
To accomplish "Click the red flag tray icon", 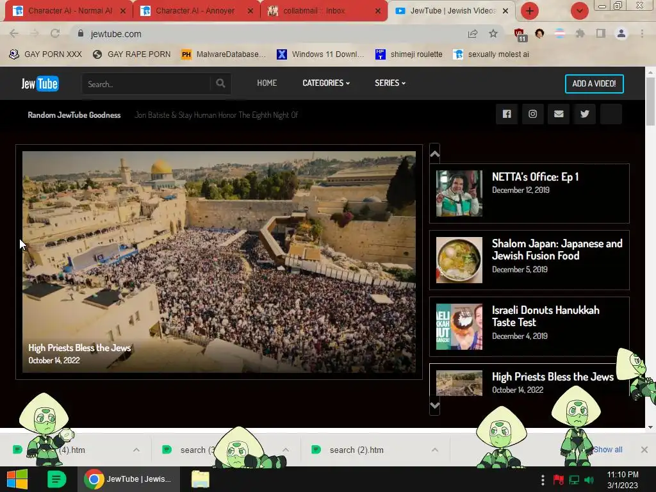I will (559, 480).
